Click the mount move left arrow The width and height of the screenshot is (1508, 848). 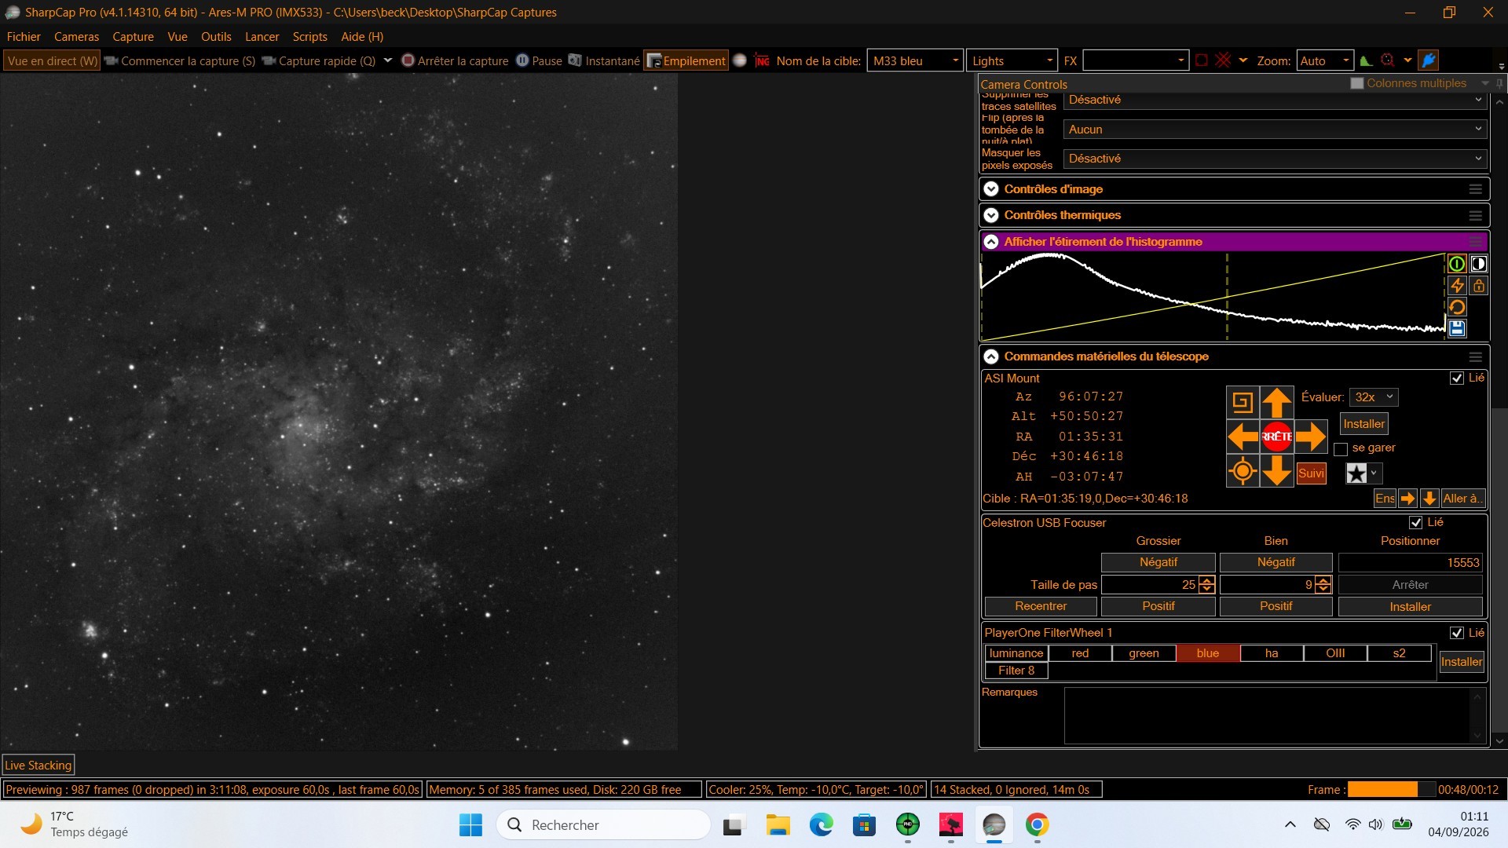1243,437
